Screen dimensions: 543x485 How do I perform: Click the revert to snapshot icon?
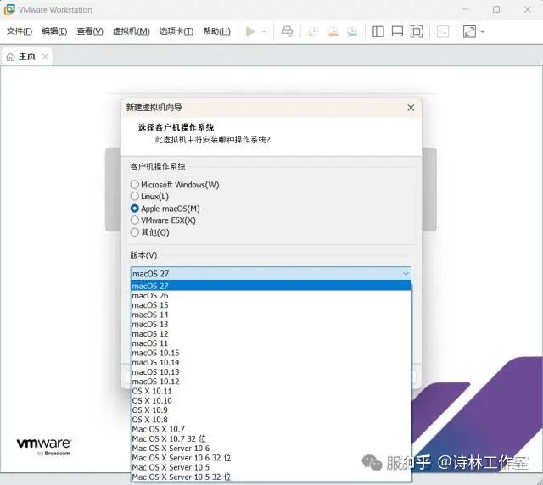[333, 31]
